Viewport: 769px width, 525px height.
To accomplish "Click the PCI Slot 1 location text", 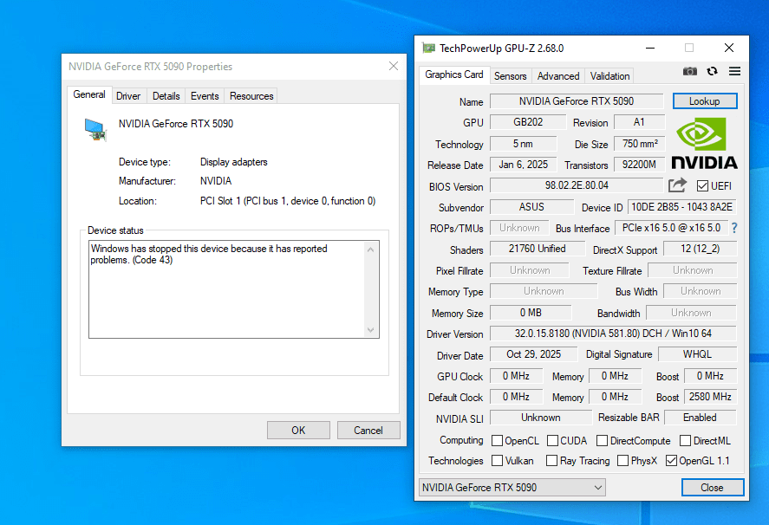I will click(x=287, y=201).
